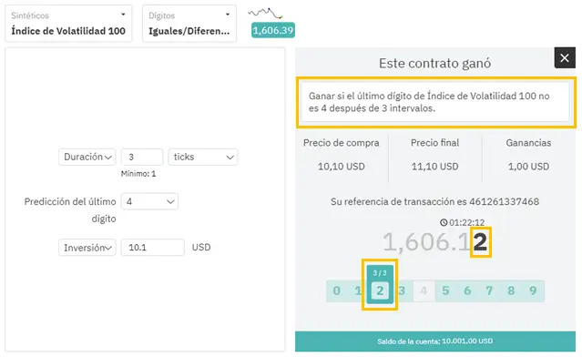The width and height of the screenshot is (582, 357).
Task: Click the transaction reference 461261337468
Action: click(504, 201)
